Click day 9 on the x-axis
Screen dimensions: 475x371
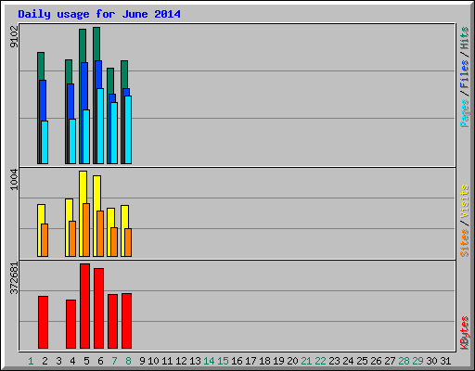(142, 361)
